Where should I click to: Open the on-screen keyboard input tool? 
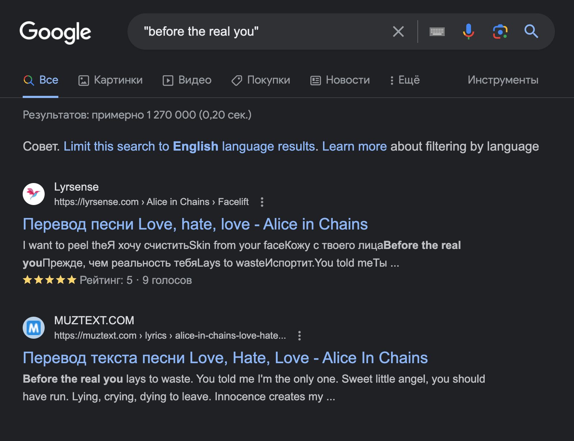tap(437, 32)
